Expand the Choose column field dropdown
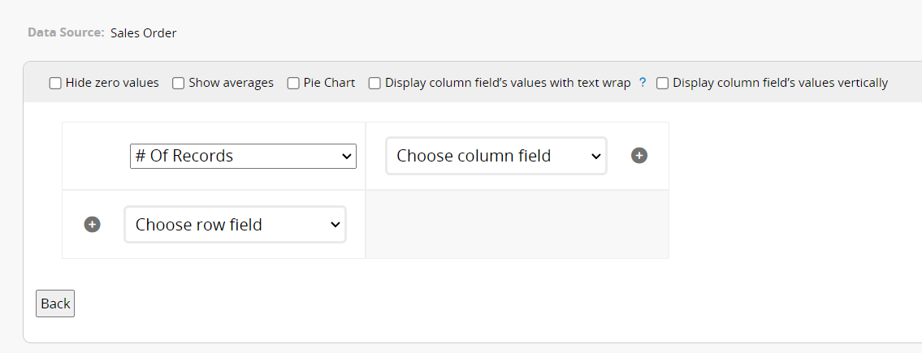922x353 pixels. coord(496,156)
